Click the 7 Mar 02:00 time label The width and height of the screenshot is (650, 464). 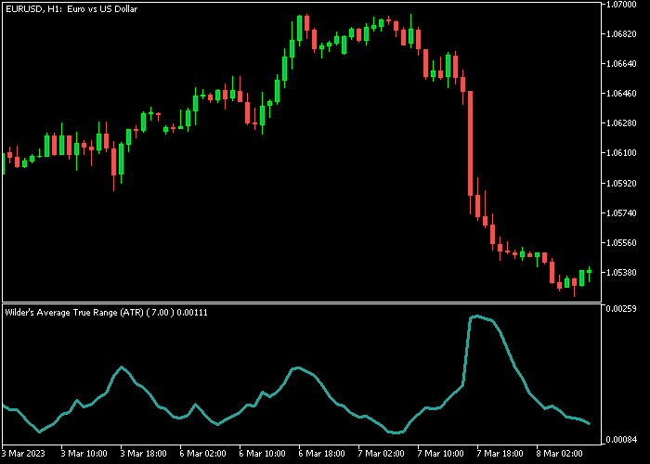tap(381, 454)
